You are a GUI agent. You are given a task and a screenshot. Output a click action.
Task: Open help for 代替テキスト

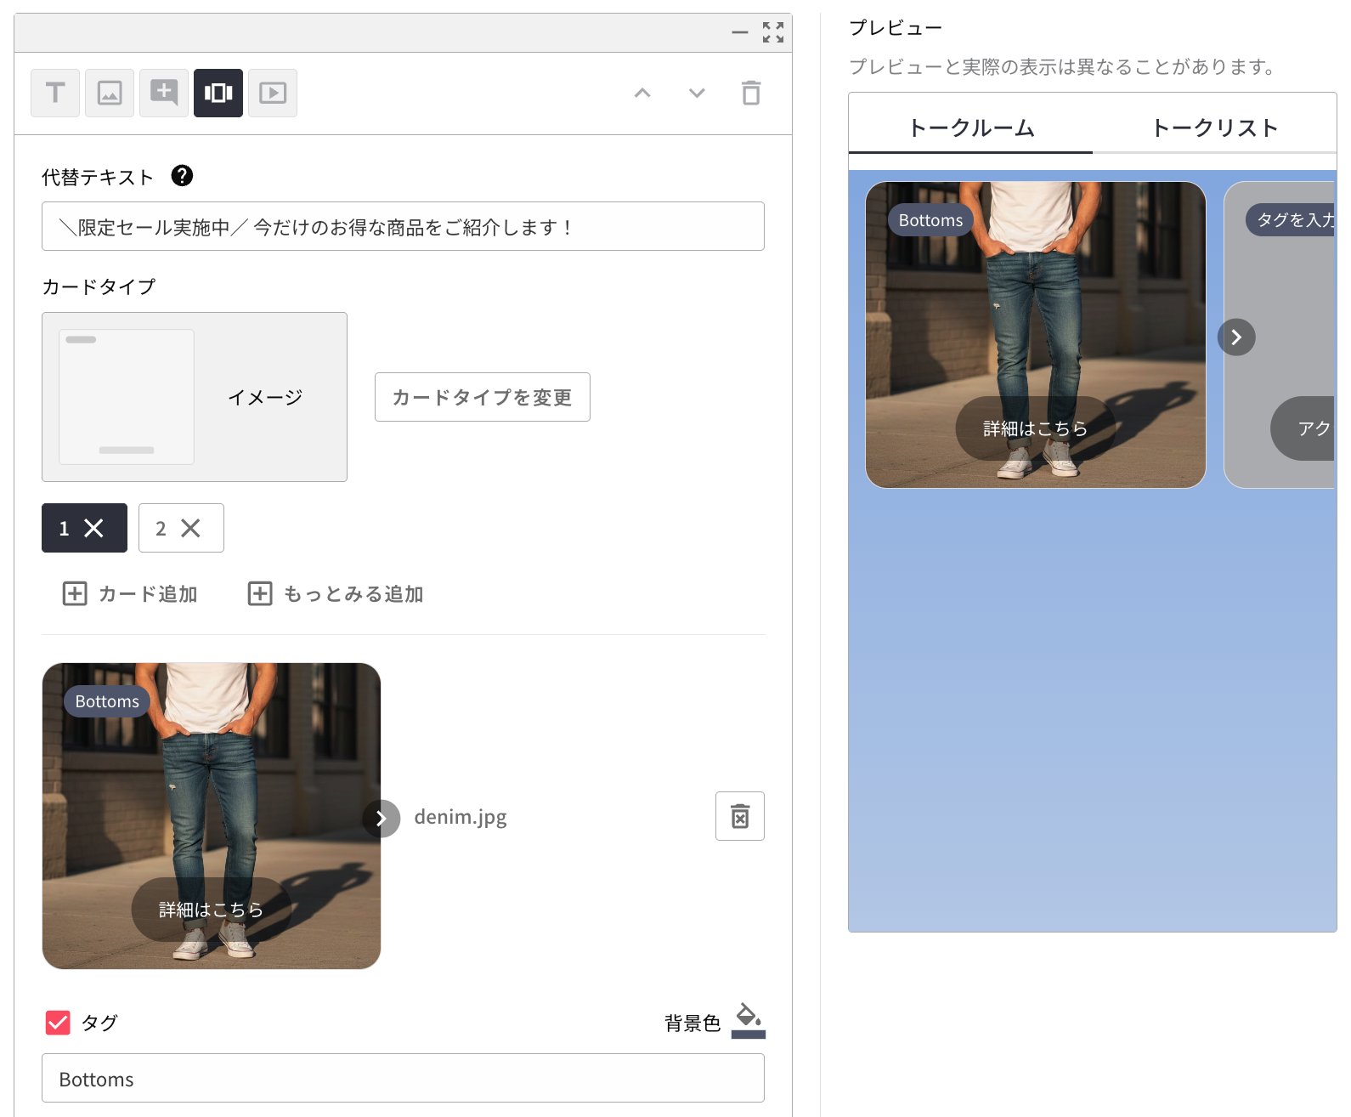pos(182,176)
